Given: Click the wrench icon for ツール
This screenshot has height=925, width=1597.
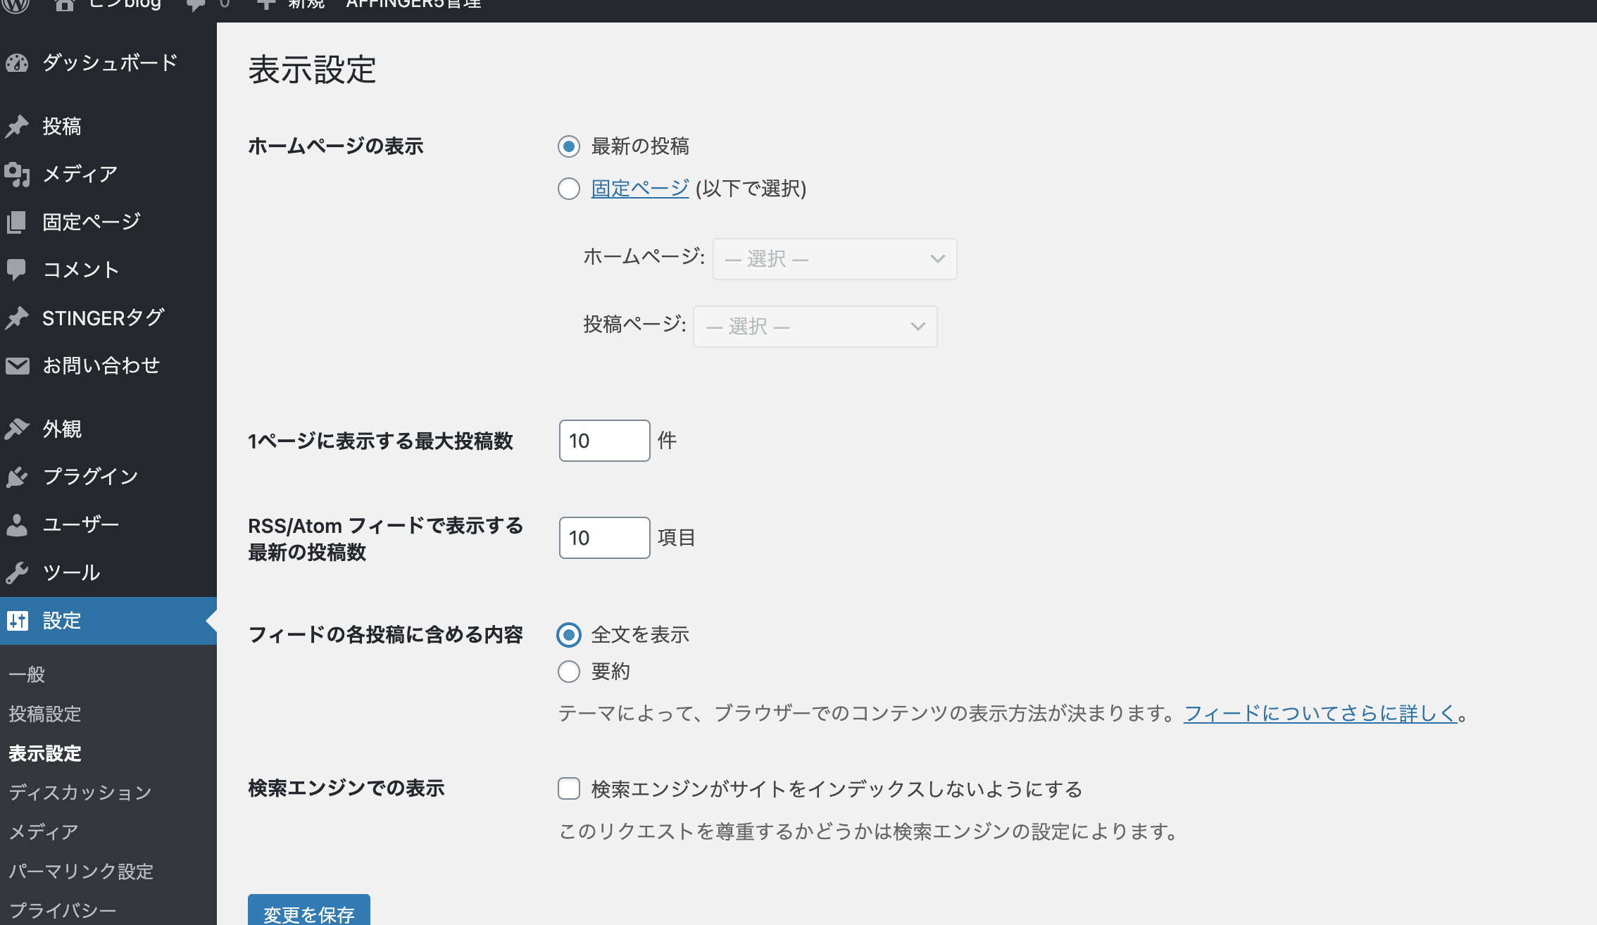Looking at the screenshot, I should coord(17,572).
